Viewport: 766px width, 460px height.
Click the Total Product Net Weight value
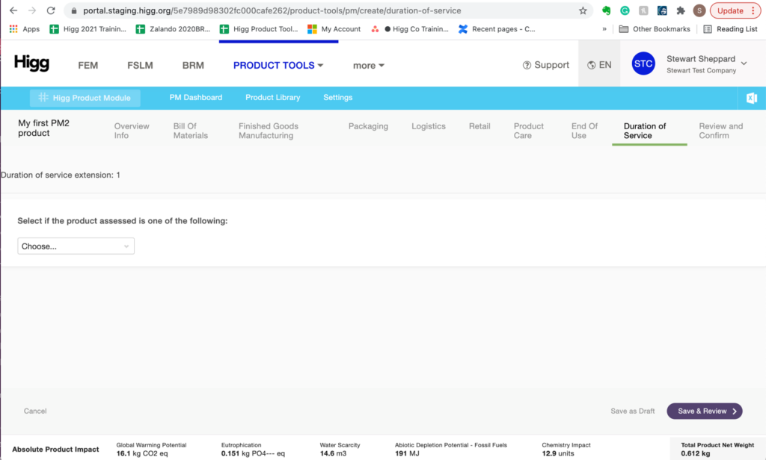pos(696,454)
